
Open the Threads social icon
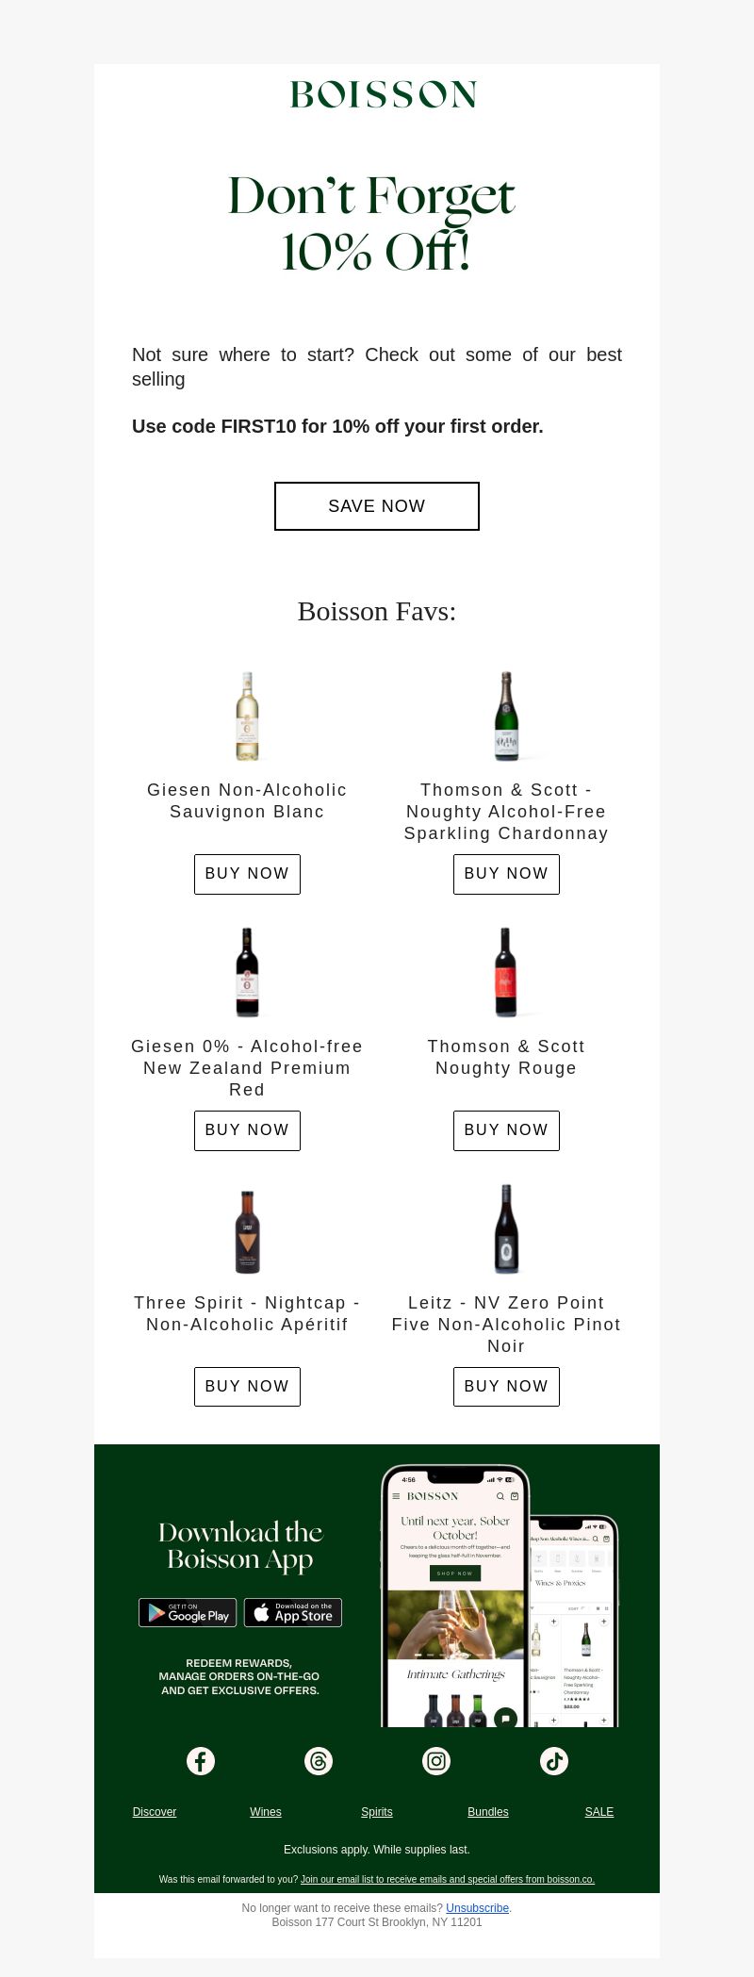[319, 1761]
